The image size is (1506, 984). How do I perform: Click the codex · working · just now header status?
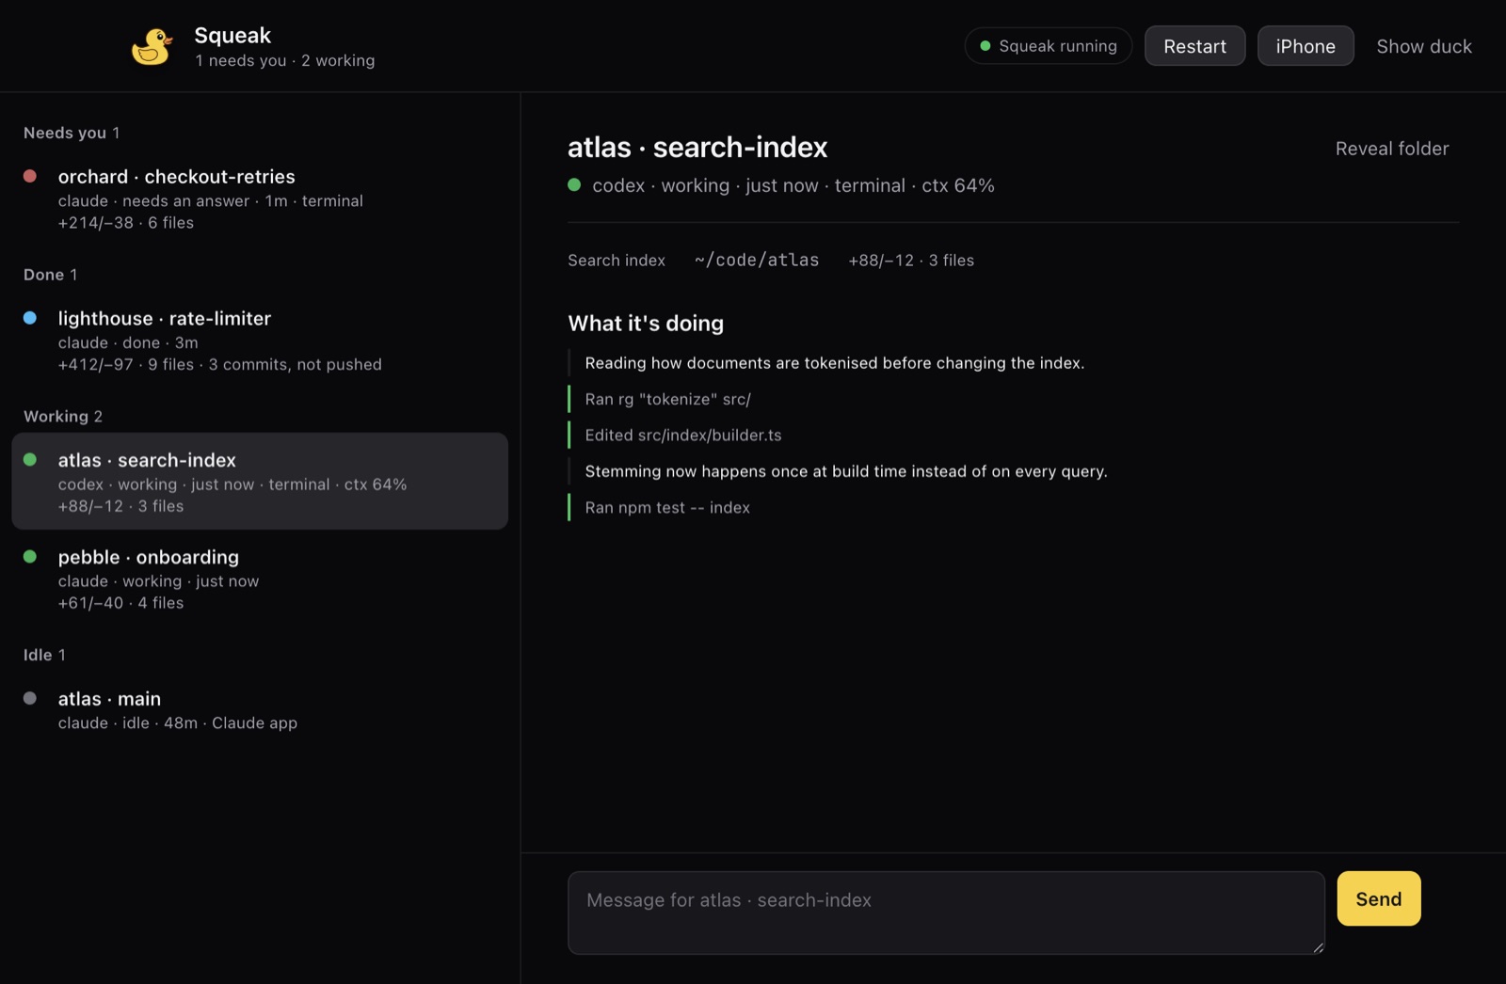point(793,186)
